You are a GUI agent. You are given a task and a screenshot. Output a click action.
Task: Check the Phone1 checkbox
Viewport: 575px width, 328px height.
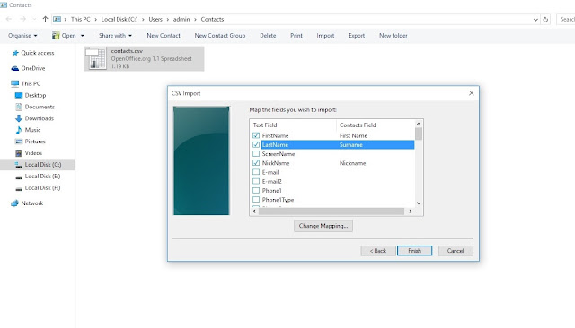[256, 191]
